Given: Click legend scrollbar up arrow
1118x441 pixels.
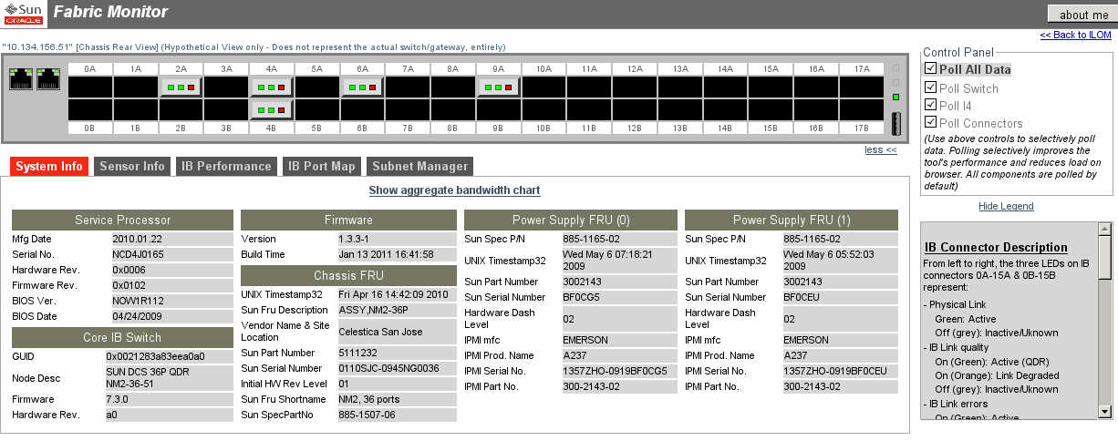Looking at the screenshot, I should click(1105, 229).
